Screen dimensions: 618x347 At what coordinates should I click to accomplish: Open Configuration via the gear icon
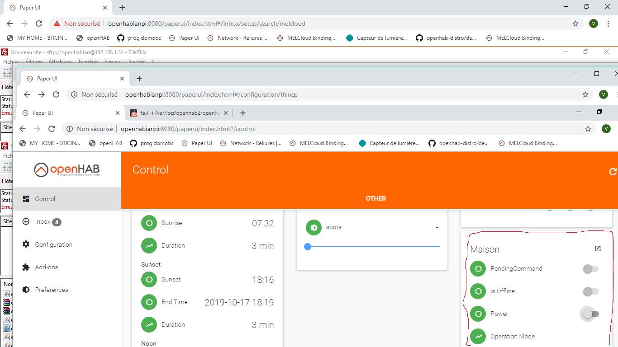coord(53,244)
